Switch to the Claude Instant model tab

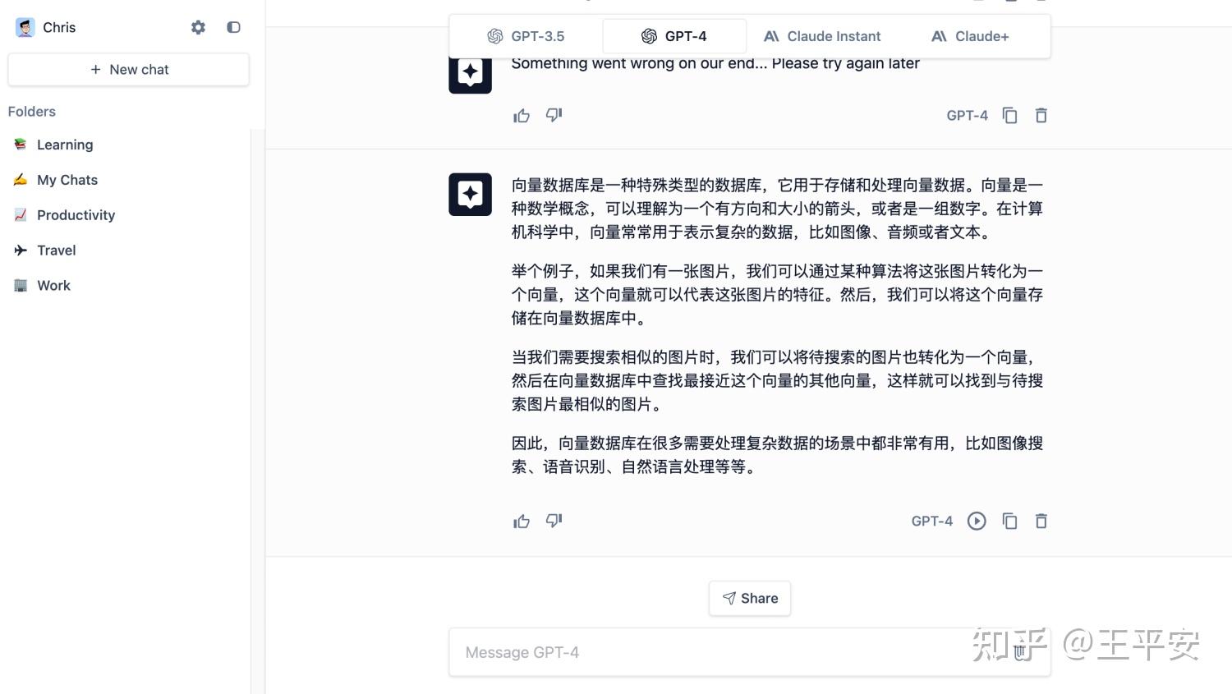(x=822, y=36)
